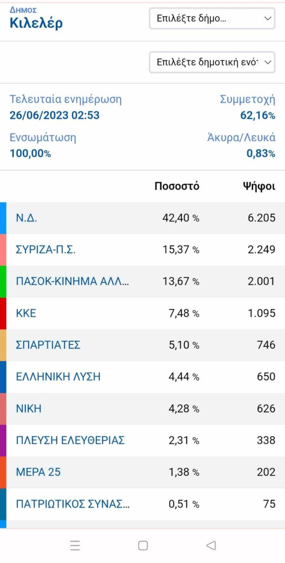This screenshot has width=285, height=563.
Task: Click the Ποσοστό column header
Action: pyautogui.click(x=177, y=186)
